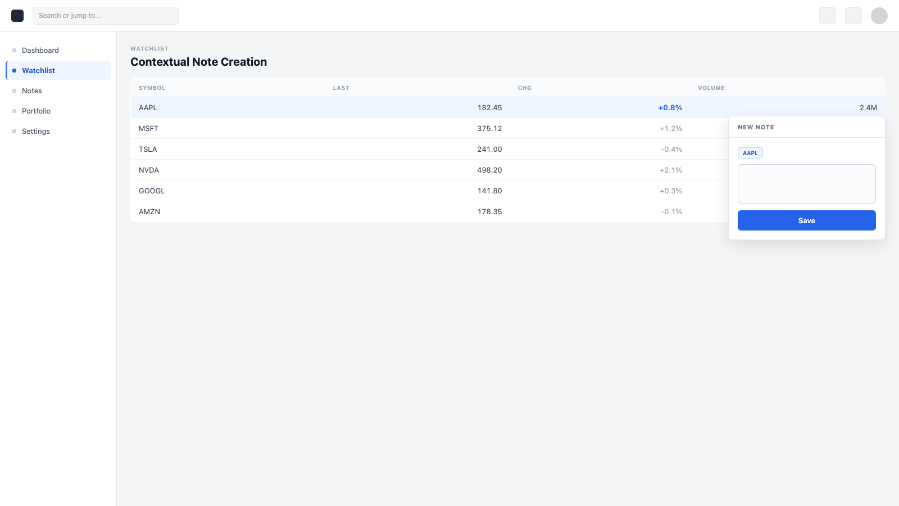899x506 pixels.
Task: Sort by the Symbol column header
Action: 152,88
